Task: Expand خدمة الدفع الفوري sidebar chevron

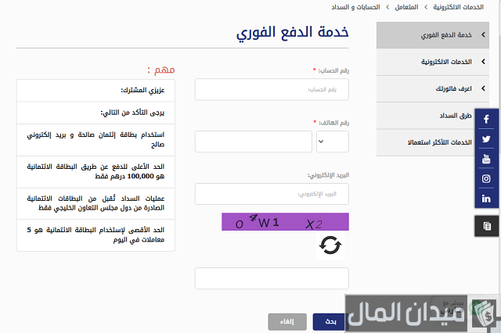Action: pyautogui.click(x=483, y=34)
